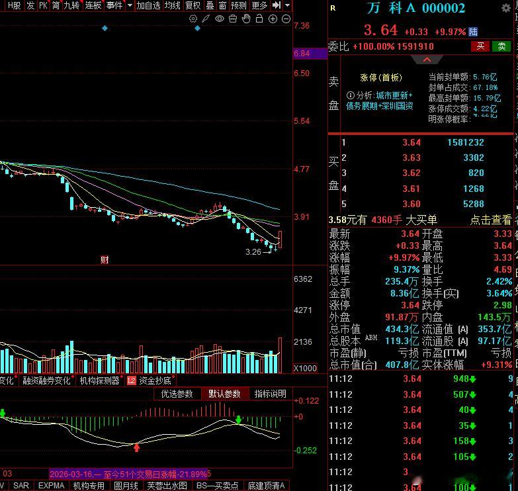Viewport: 518px width, 491px height.
Task: Switch to 默认参数 parameters
Action: (224, 394)
